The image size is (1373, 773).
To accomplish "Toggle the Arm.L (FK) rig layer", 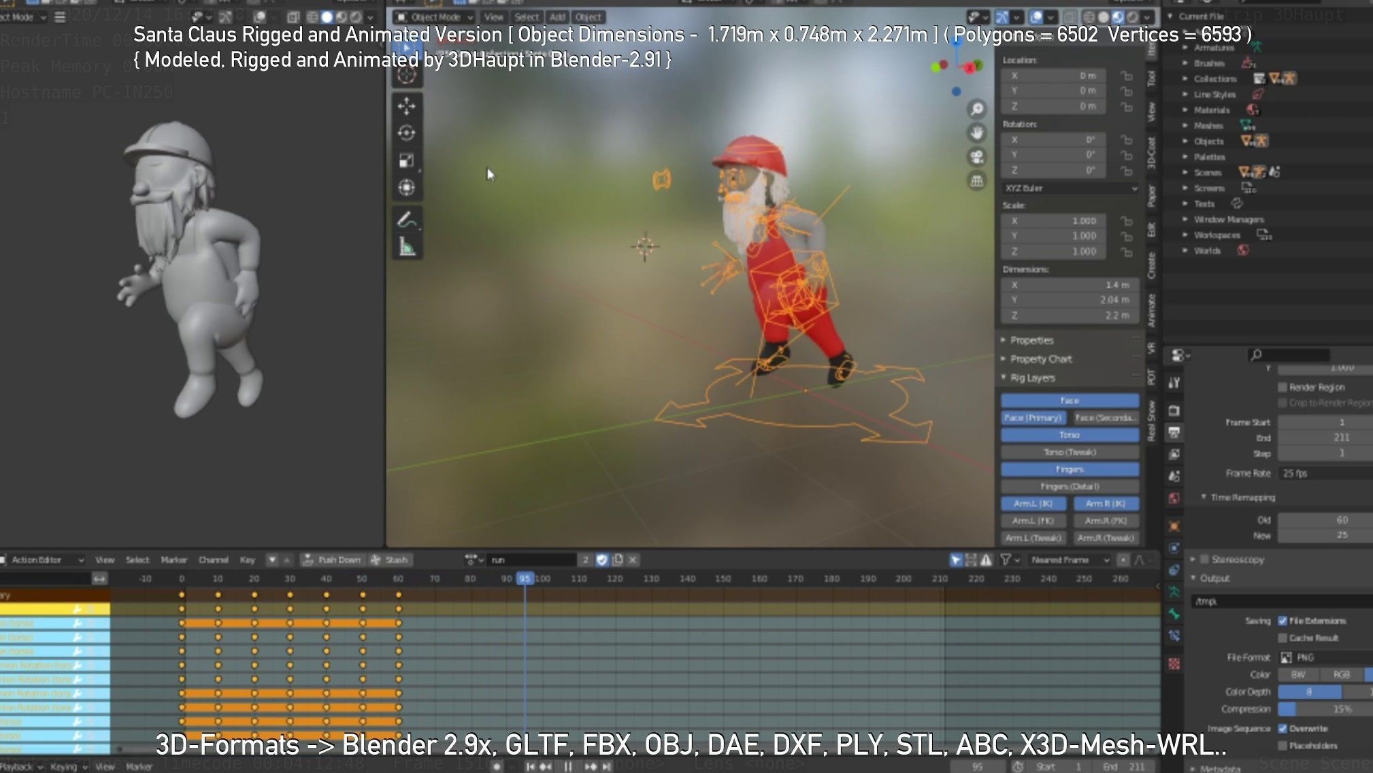I will pos(1033,521).
